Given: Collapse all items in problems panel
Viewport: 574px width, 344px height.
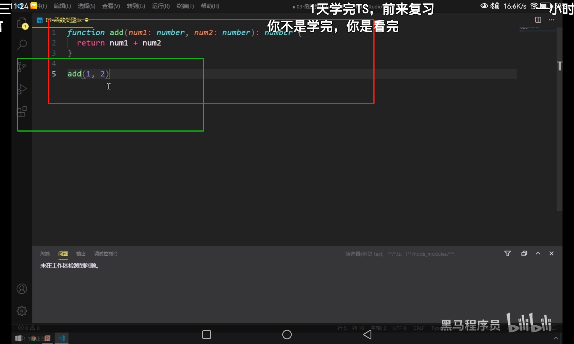Looking at the screenshot, I should (524, 253).
